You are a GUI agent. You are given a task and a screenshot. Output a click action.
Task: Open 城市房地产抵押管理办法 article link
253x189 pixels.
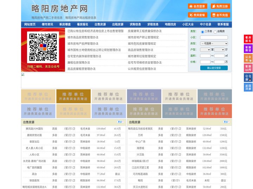[83, 43]
